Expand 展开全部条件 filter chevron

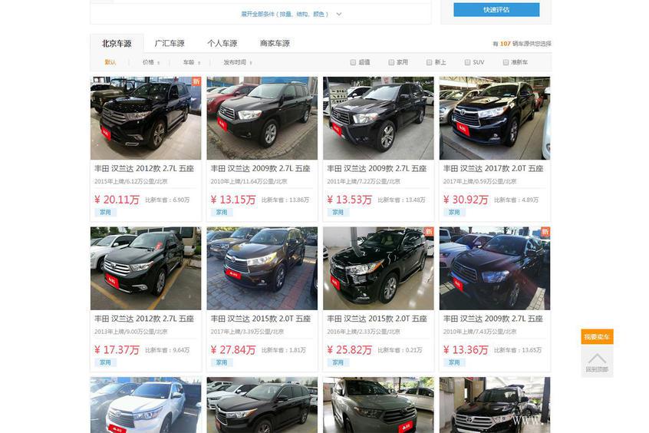(339, 14)
